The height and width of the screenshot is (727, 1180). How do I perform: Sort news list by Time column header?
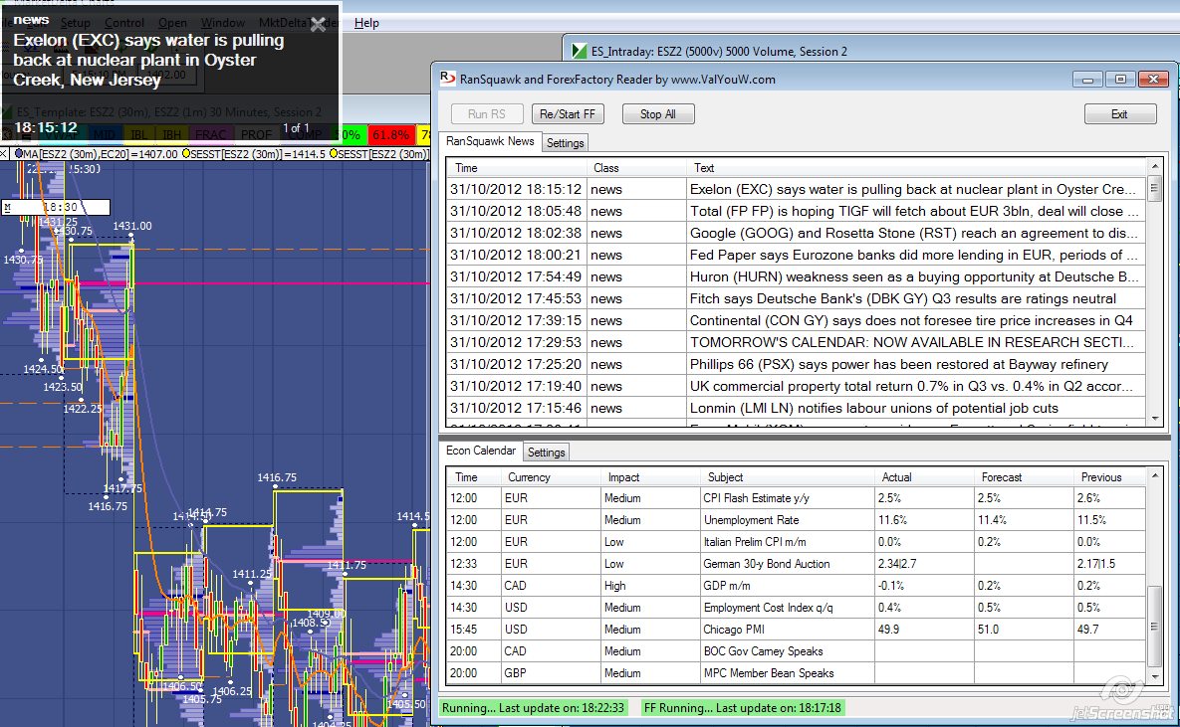(516, 168)
